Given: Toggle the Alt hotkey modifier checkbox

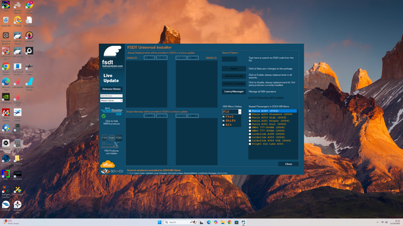Looking at the screenshot, I should tap(224, 125).
